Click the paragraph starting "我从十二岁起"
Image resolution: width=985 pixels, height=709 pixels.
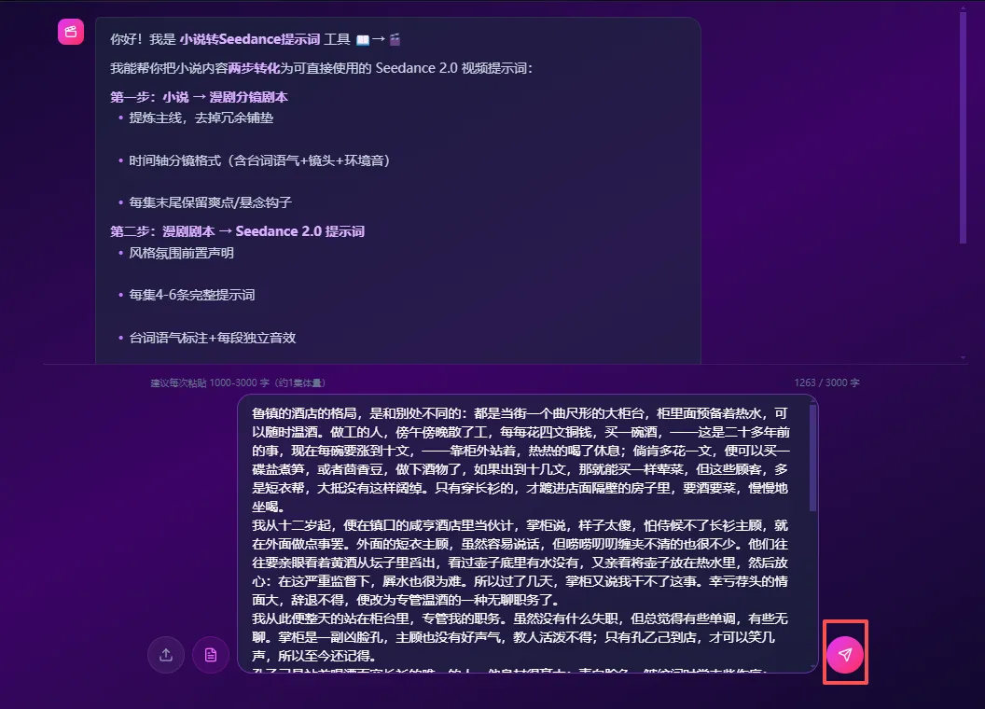[520, 562]
